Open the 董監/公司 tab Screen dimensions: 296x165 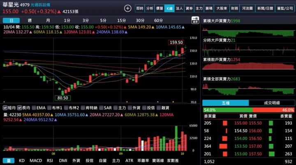[x=285, y=8]
